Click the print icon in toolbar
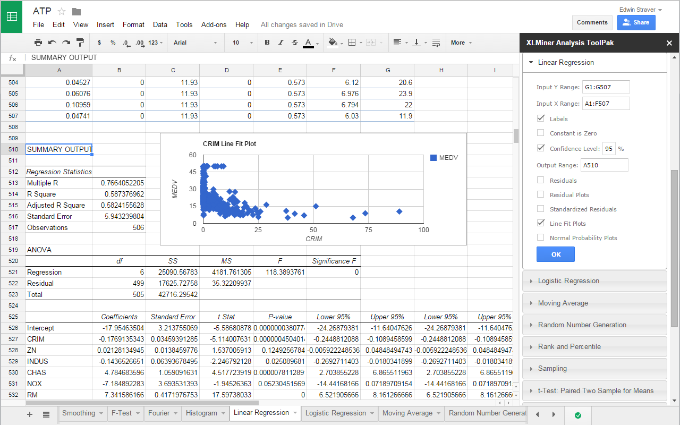This screenshot has height=425, width=680. [x=38, y=42]
